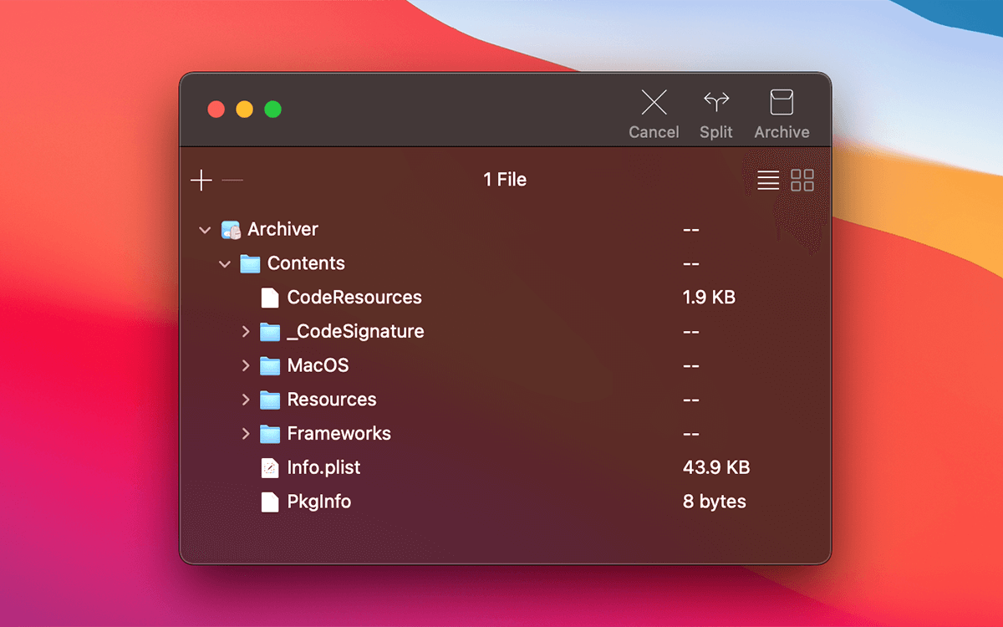Close the window with the red button

(216, 110)
